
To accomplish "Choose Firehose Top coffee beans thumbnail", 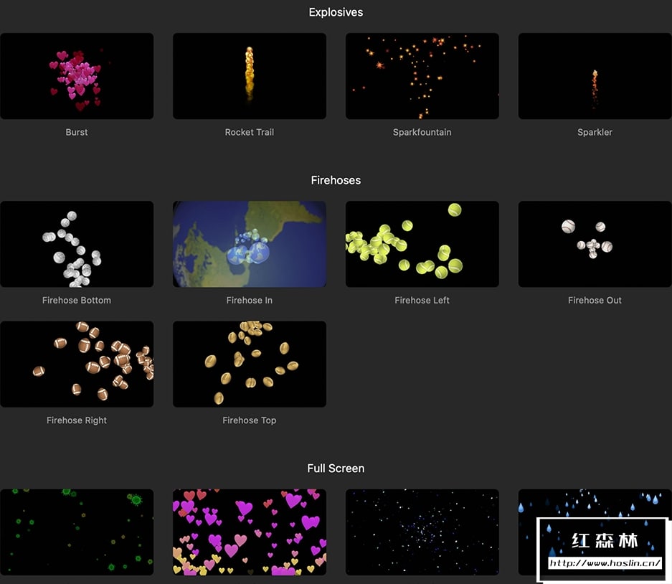I will tap(250, 364).
